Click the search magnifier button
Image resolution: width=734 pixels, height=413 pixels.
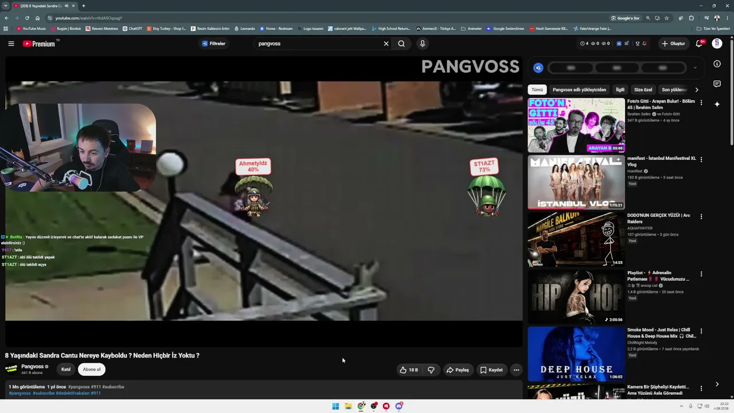point(401,44)
